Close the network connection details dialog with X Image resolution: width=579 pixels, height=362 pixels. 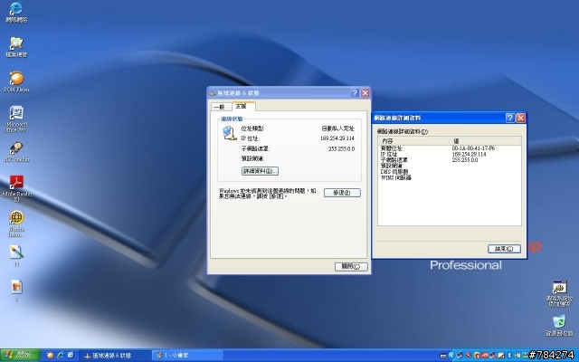[520, 118]
